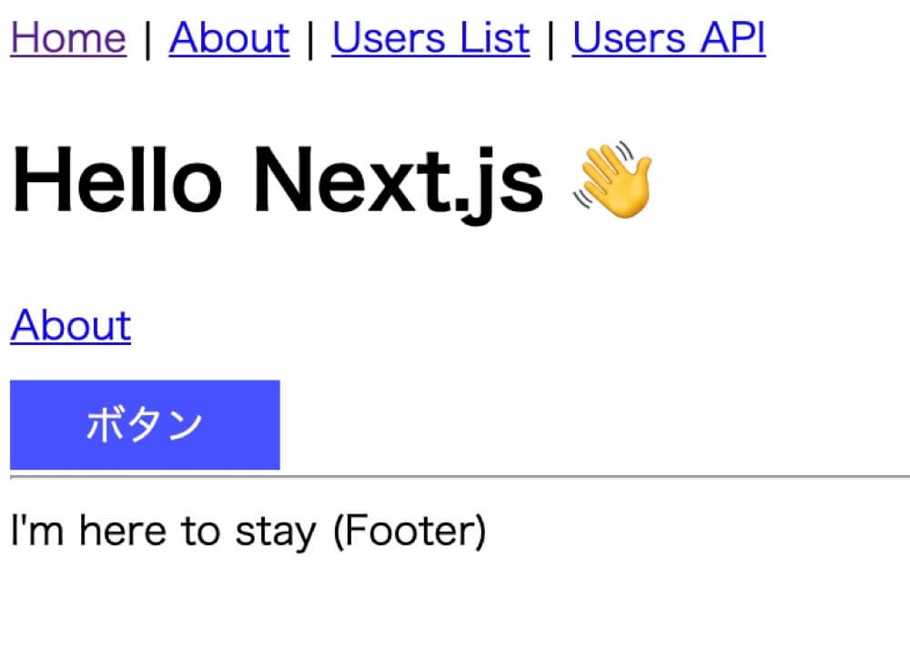Click the (Footer) label in footer
This screenshot has height=660, width=910.
click(x=409, y=531)
